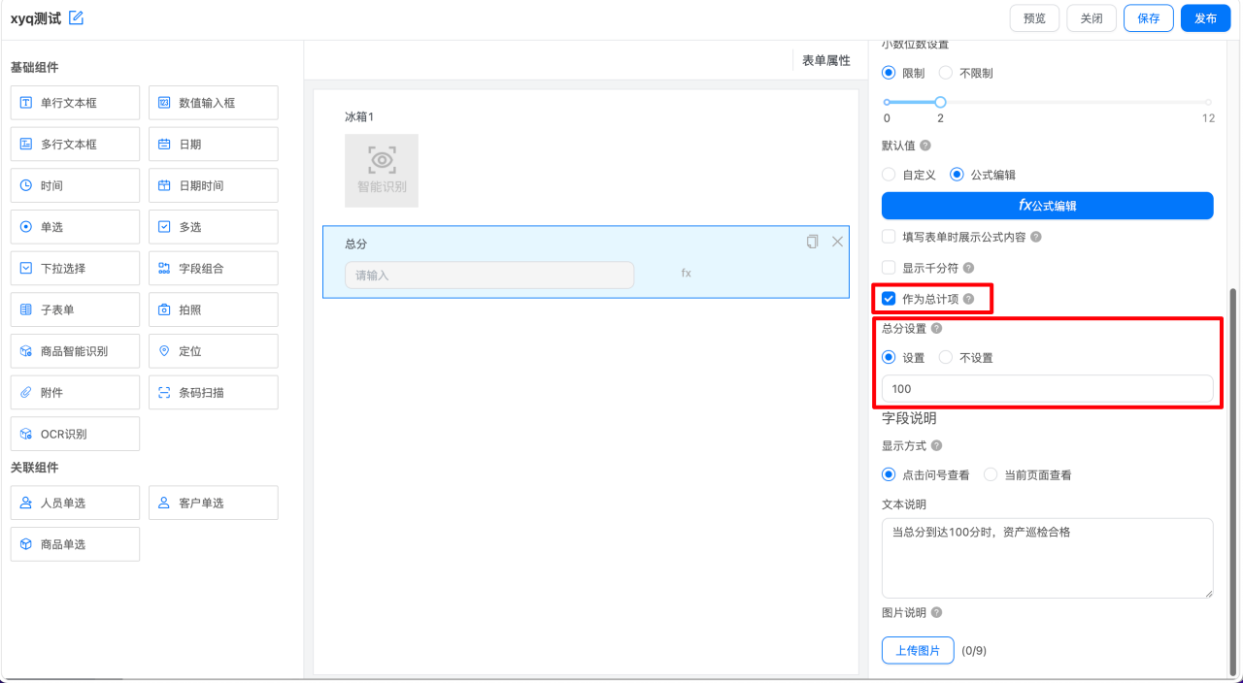Select 当前页面查看 display option
This screenshot has height=683, width=1243.
991,474
